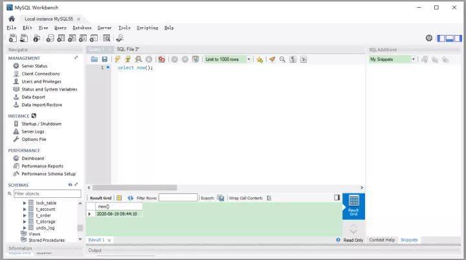Commit transaction checkmark icon
The image size is (466, 260).
pyautogui.click(x=175, y=59)
